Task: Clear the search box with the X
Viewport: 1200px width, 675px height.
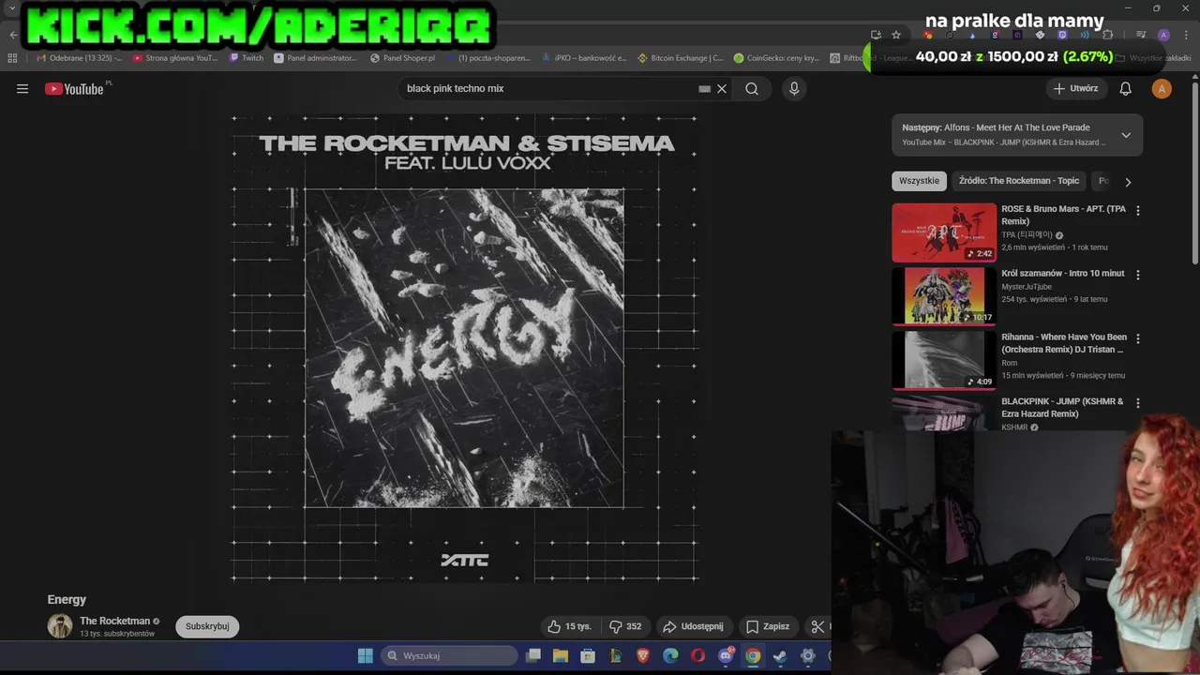Action: pos(722,89)
